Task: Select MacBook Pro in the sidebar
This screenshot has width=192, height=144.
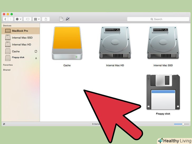Action: click(x=21, y=31)
